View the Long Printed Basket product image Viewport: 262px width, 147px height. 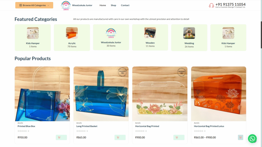pyautogui.click(x=101, y=94)
